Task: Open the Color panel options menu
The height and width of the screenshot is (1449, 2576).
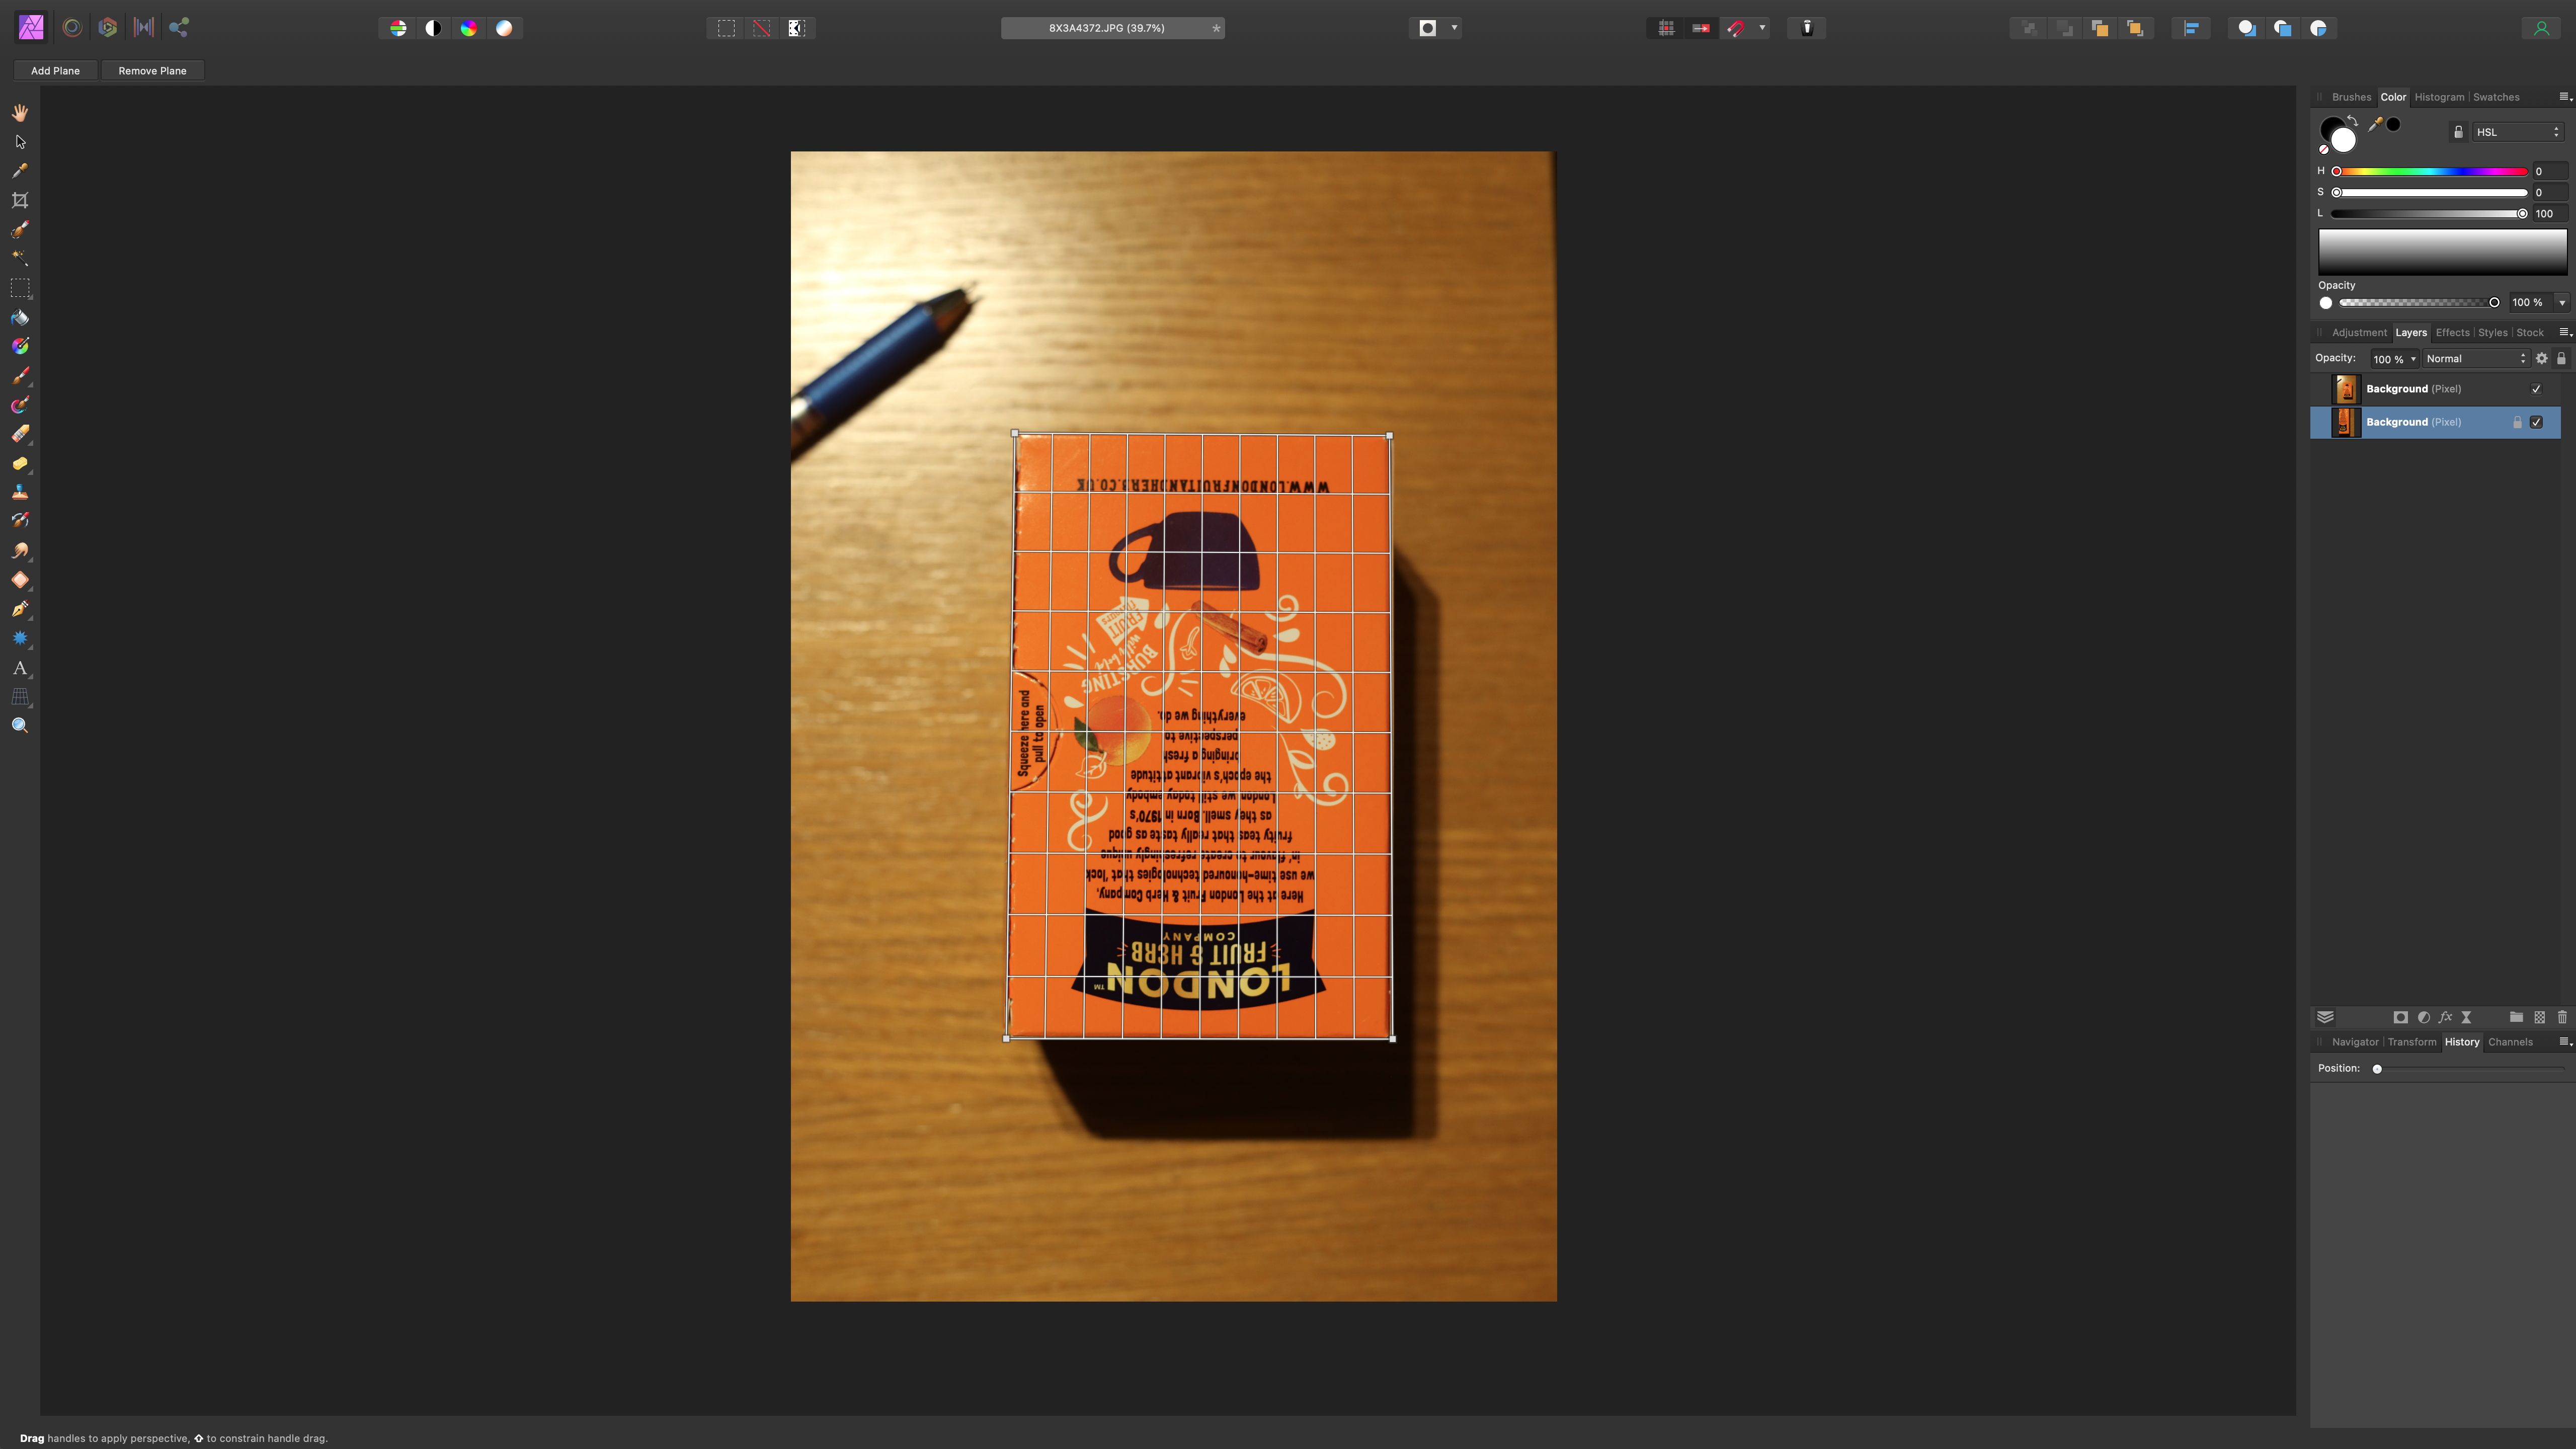Action: 2565,97
